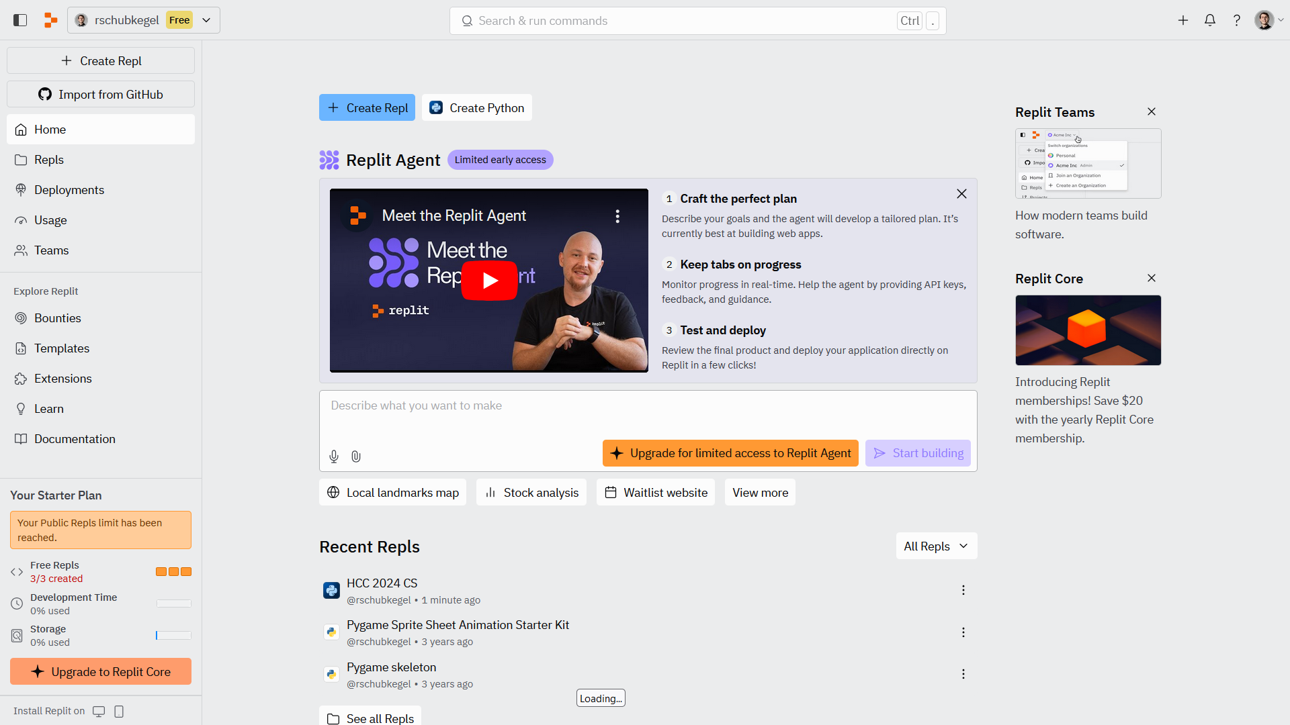Click Import from GitHub
The image size is (1290, 725).
(101, 94)
